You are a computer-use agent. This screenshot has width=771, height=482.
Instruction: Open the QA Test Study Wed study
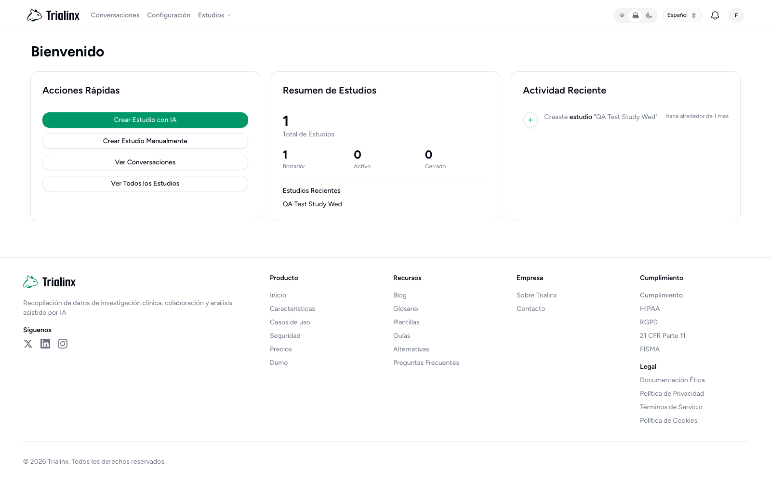[x=312, y=204]
